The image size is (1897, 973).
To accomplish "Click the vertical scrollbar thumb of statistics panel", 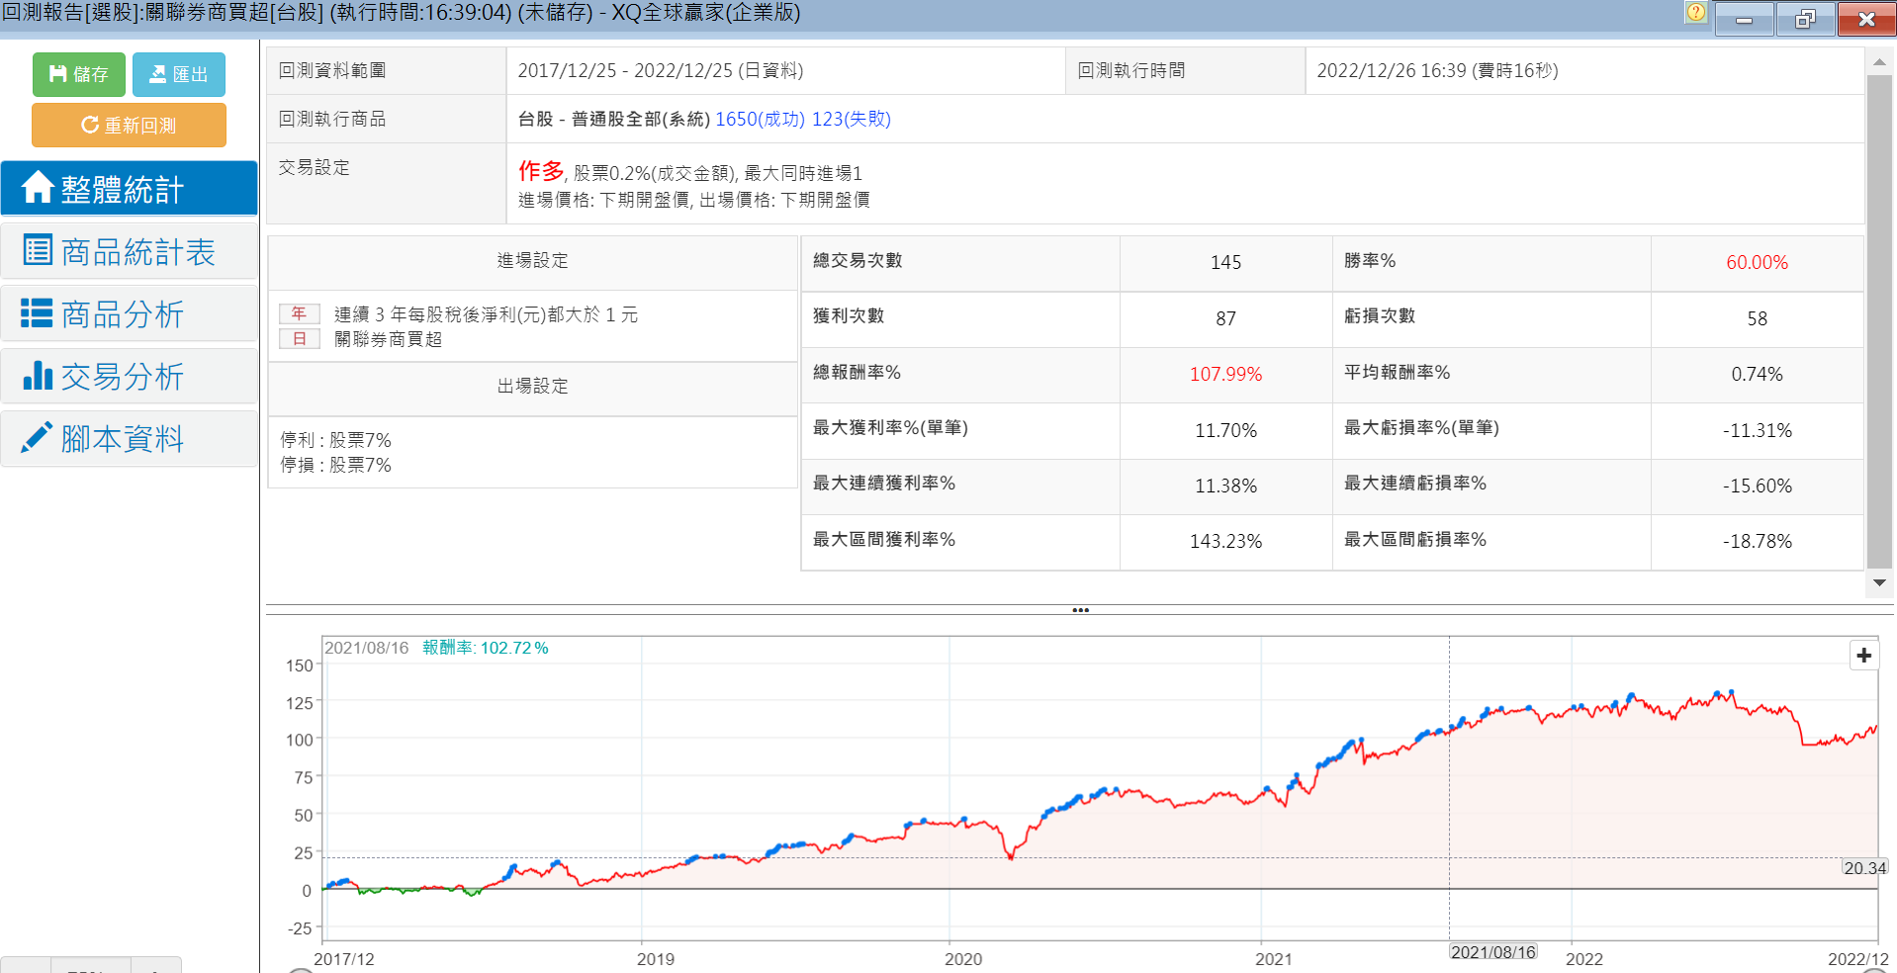I will [1879, 316].
